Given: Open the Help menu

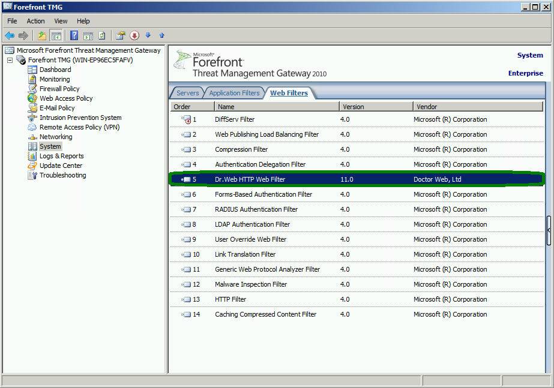Looking at the screenshot, I should pos(83,21).
